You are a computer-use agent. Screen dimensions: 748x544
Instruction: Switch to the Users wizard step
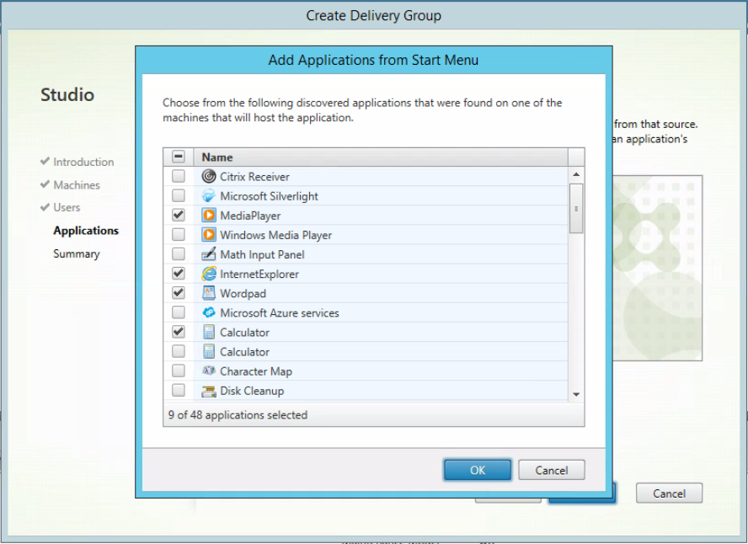pos(67,207)
